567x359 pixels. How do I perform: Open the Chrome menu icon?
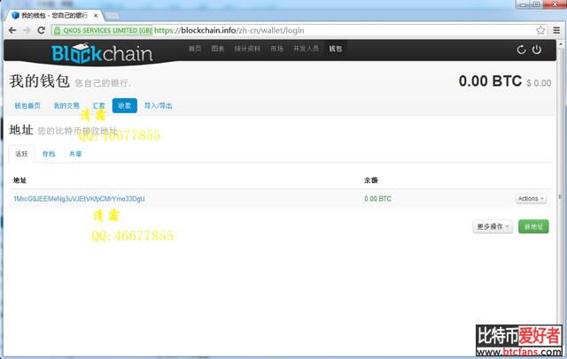click(556, 30)
